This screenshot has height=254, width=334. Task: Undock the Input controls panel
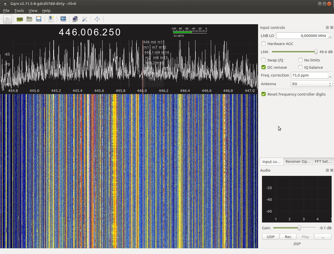click(327, 28)
